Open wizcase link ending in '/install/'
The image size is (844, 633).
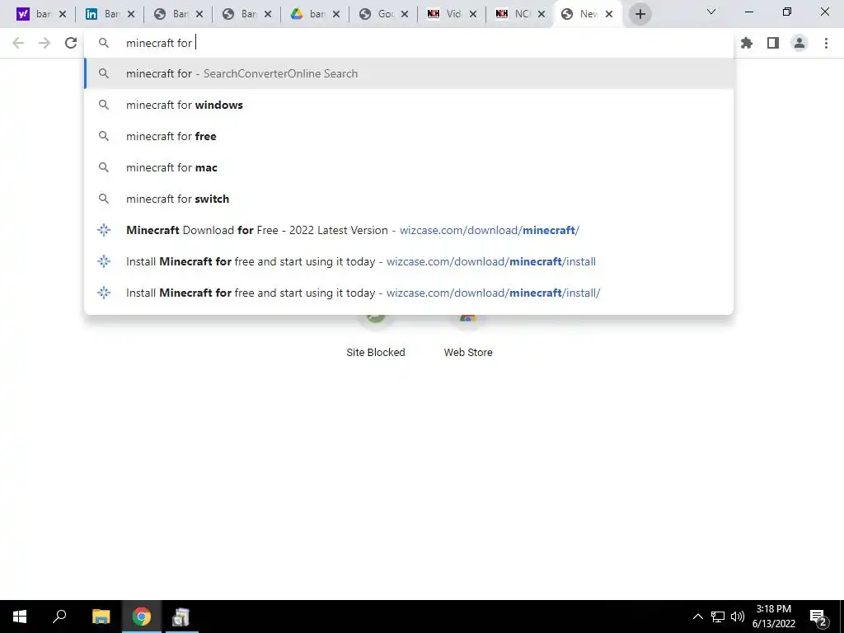[x=409, y=293]
